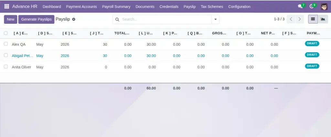Select the Anita Oliver row checkbox

point(6,67)
